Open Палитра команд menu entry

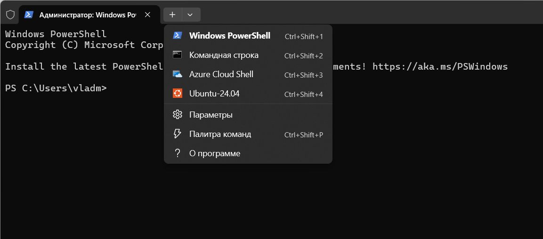click(x=248, y=134)
